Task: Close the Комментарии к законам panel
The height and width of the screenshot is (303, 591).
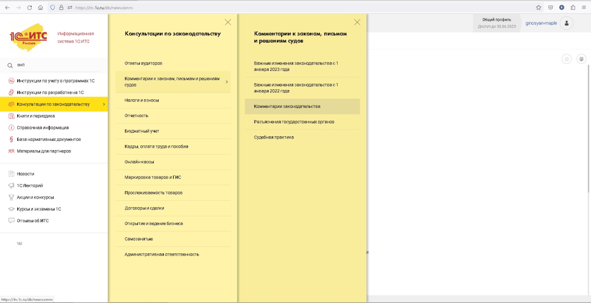Action: click(x=357, y=23)
